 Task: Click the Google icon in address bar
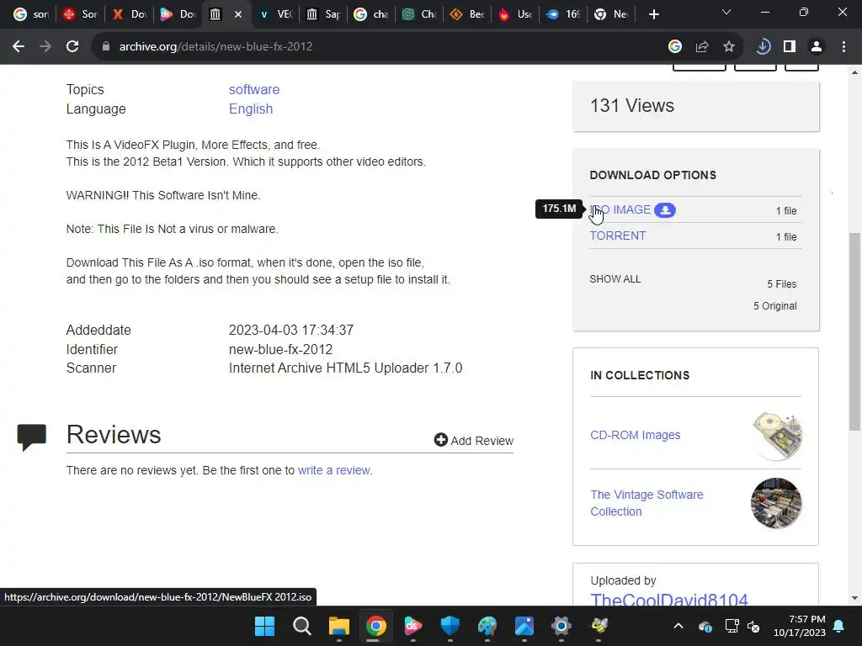[675, 47]
